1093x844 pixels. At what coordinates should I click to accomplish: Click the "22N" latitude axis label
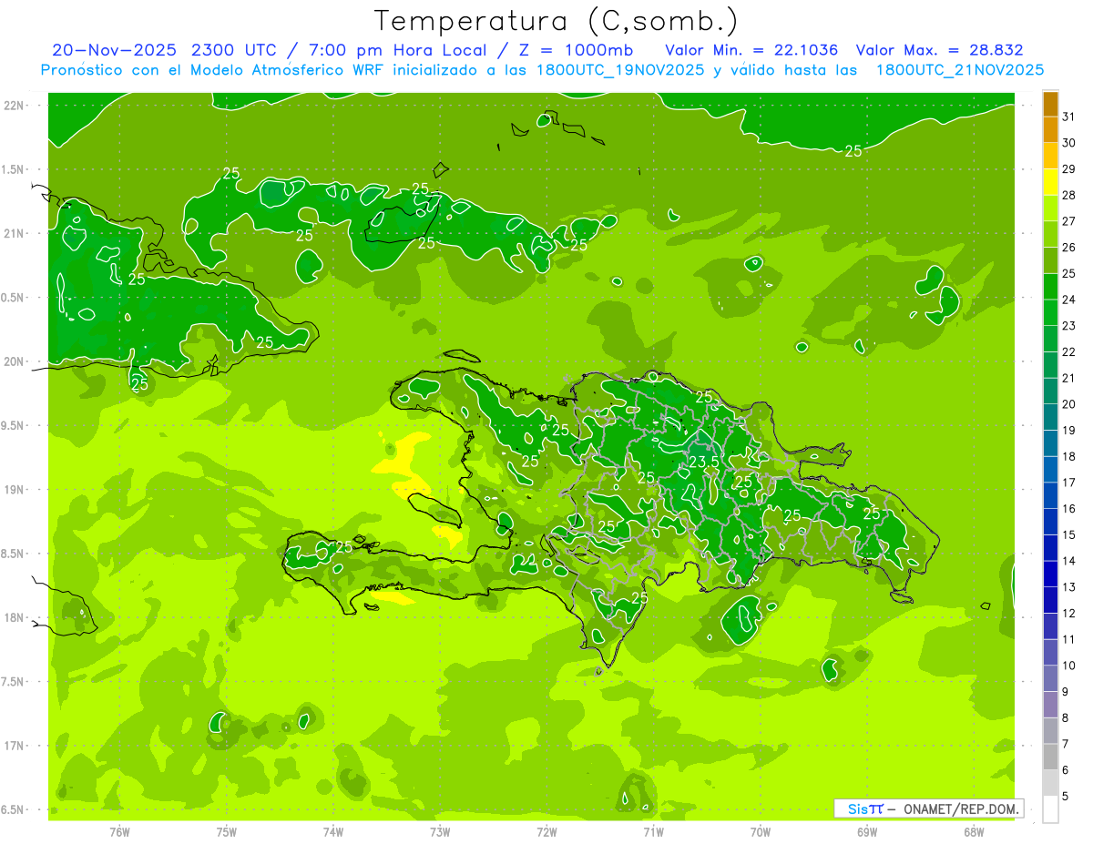point(15,106)
